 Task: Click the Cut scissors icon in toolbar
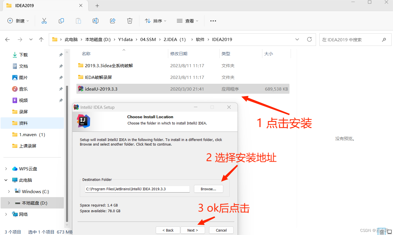click(x=44, y=21)
